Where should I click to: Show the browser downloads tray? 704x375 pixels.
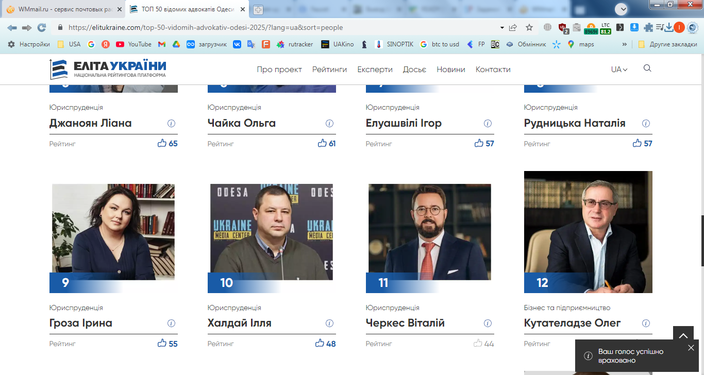click(x=669, y=27)
